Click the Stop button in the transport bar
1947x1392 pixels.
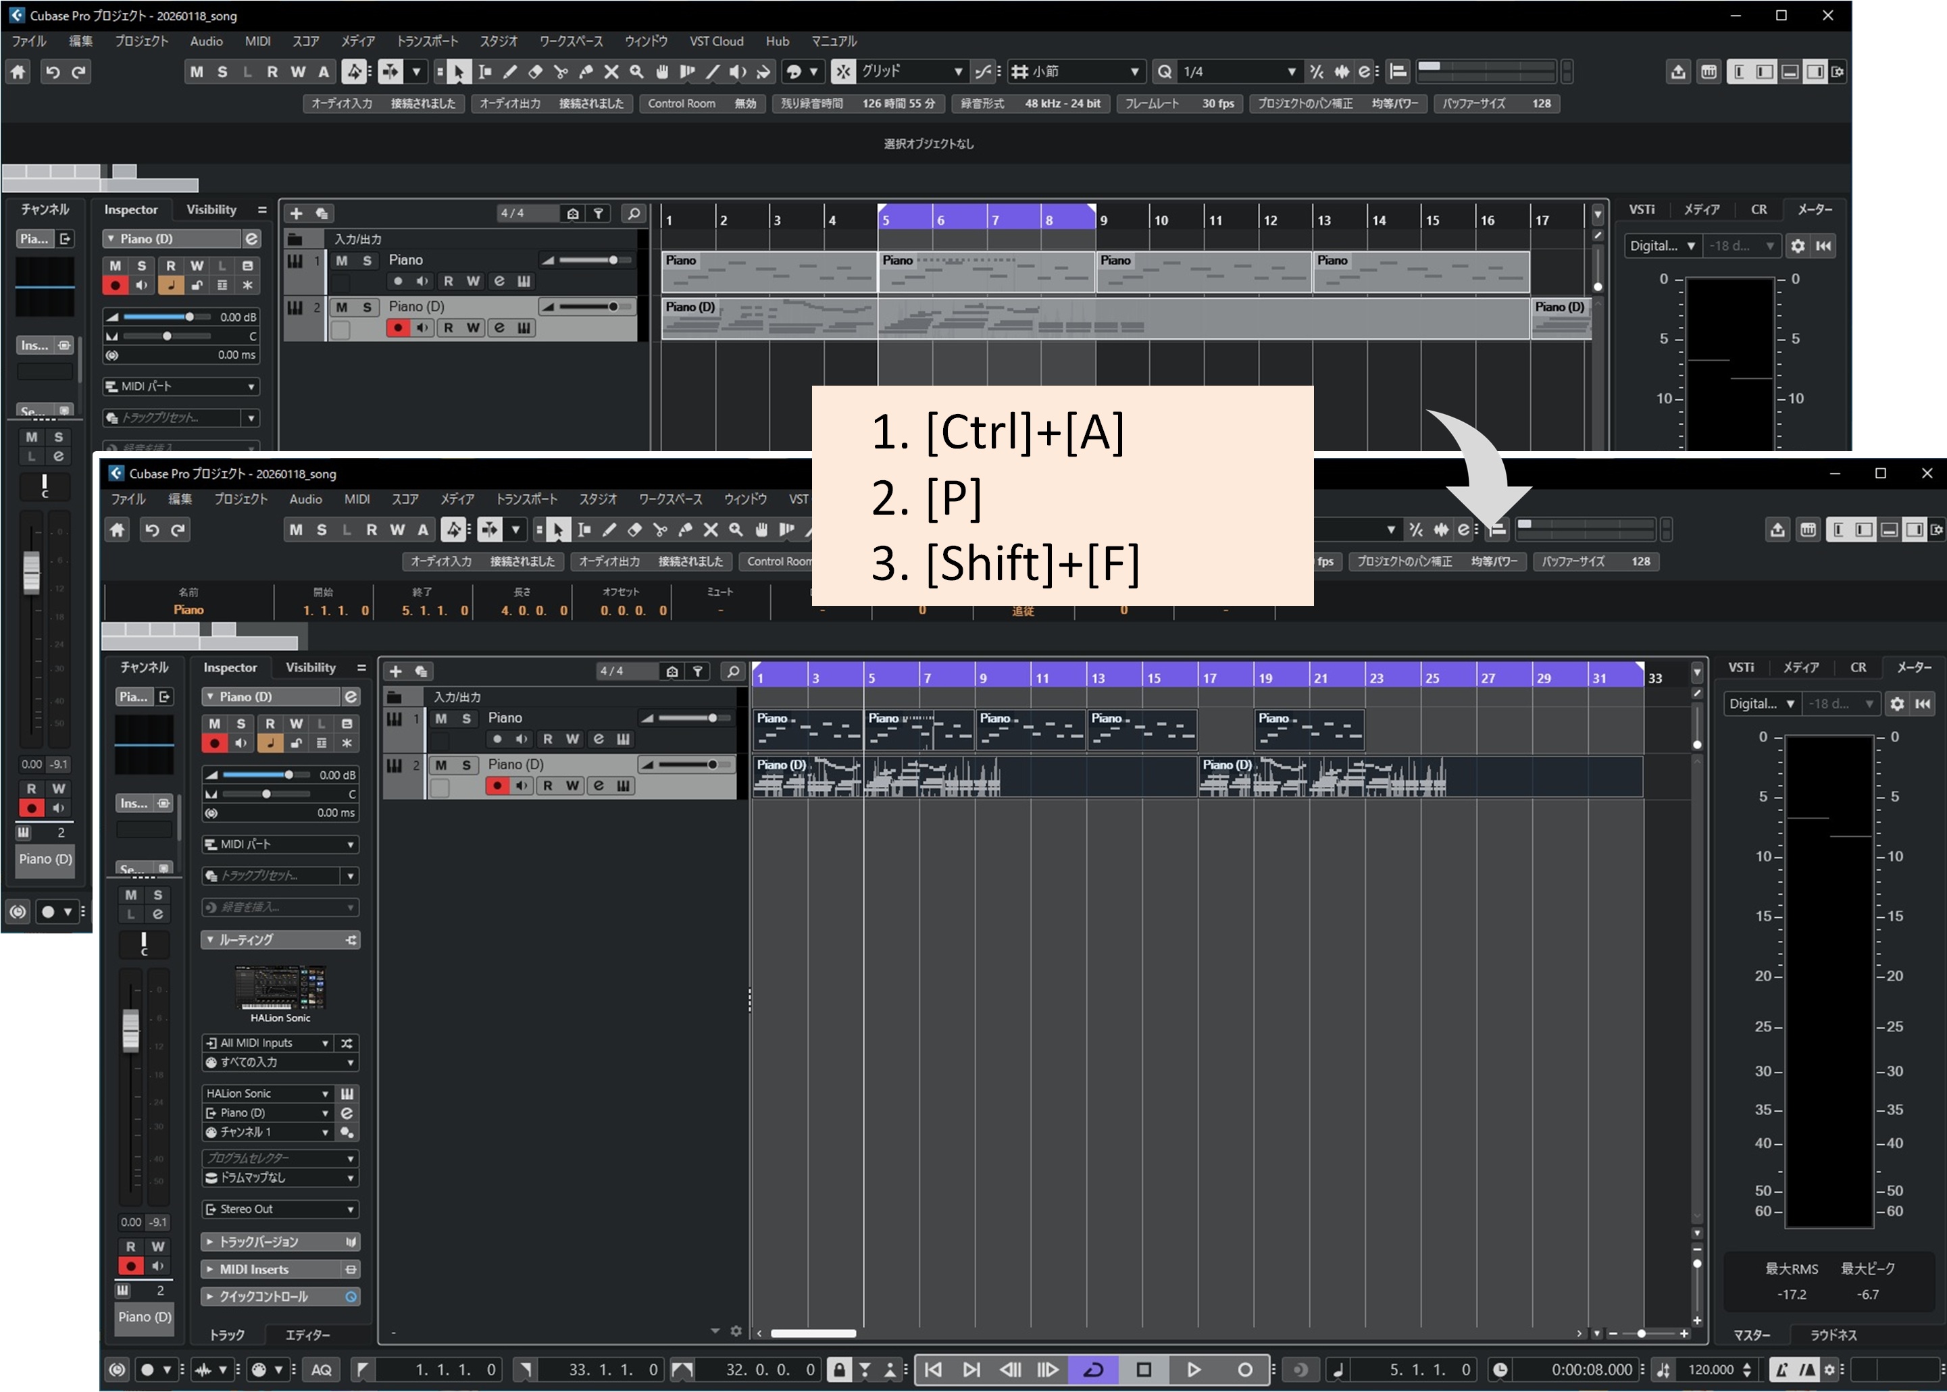tap(1143, 1370)
